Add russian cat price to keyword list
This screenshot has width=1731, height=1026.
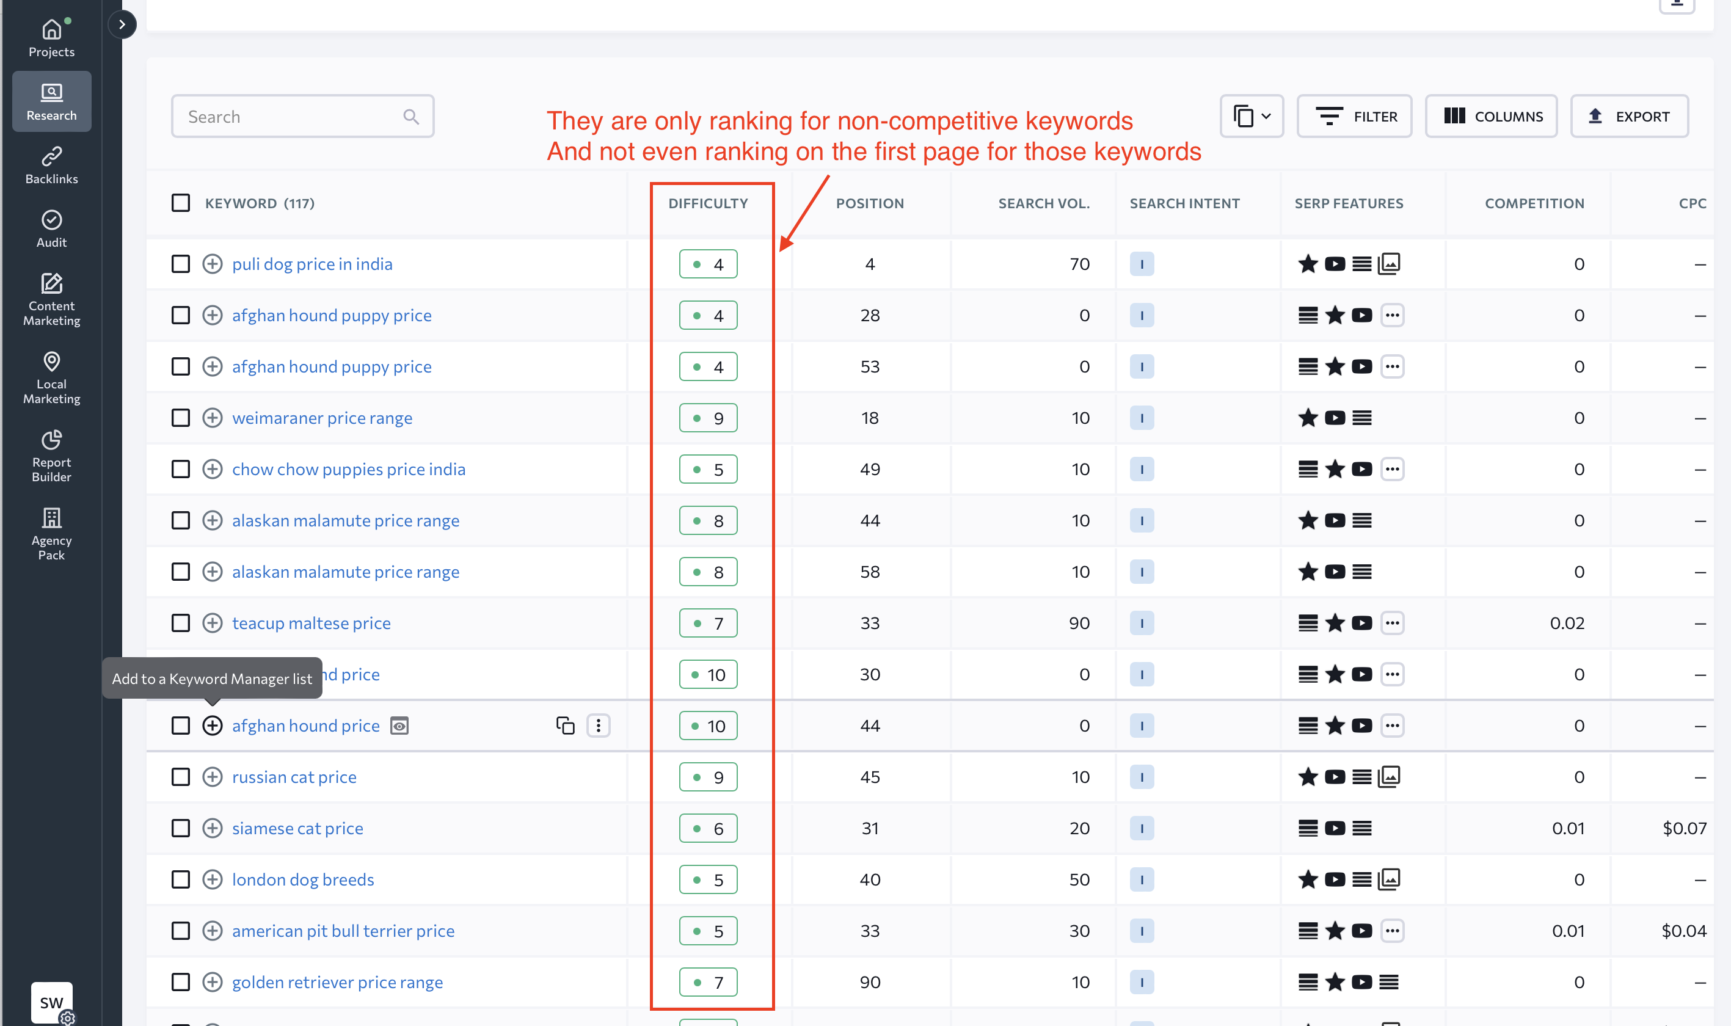(212, 777)
